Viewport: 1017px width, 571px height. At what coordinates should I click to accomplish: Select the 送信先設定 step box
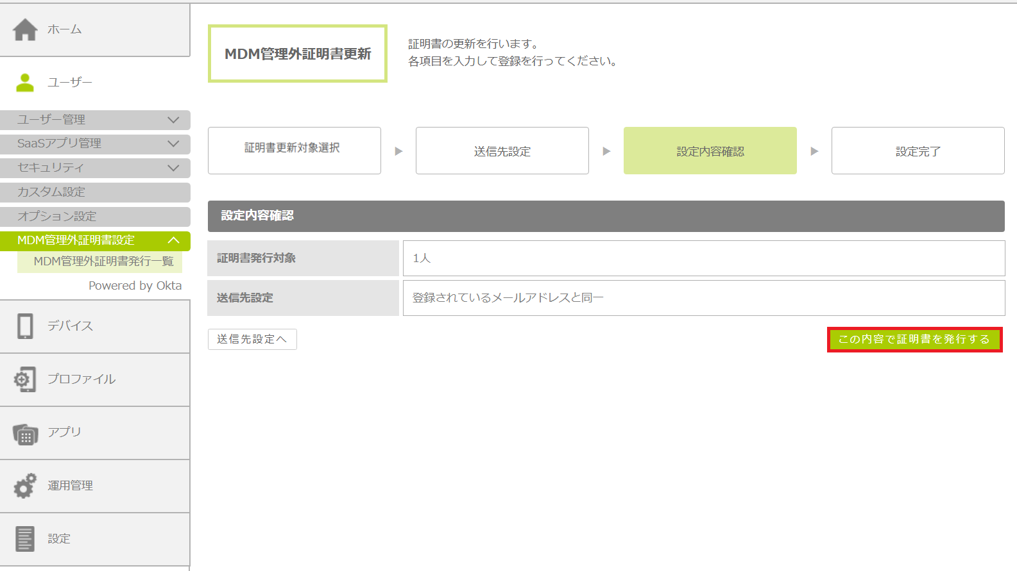(x=502, y=151)
